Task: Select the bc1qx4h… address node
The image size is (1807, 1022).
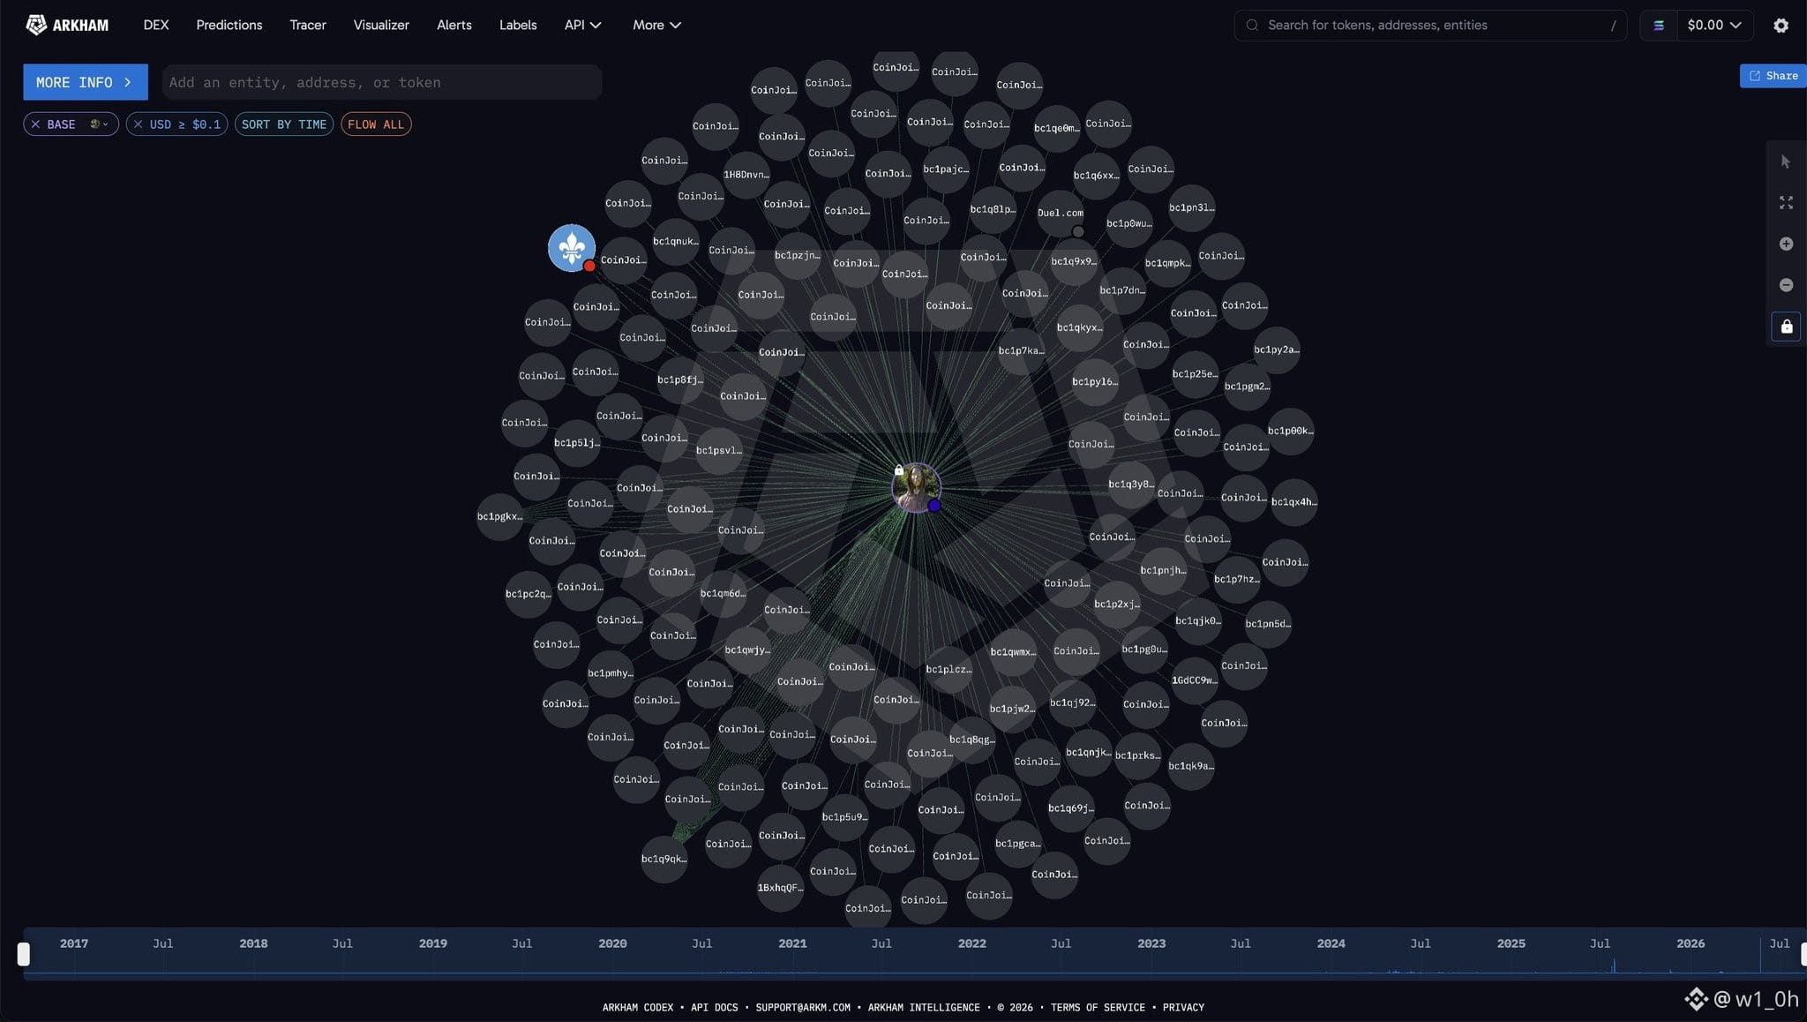Action: (1293, 502)
